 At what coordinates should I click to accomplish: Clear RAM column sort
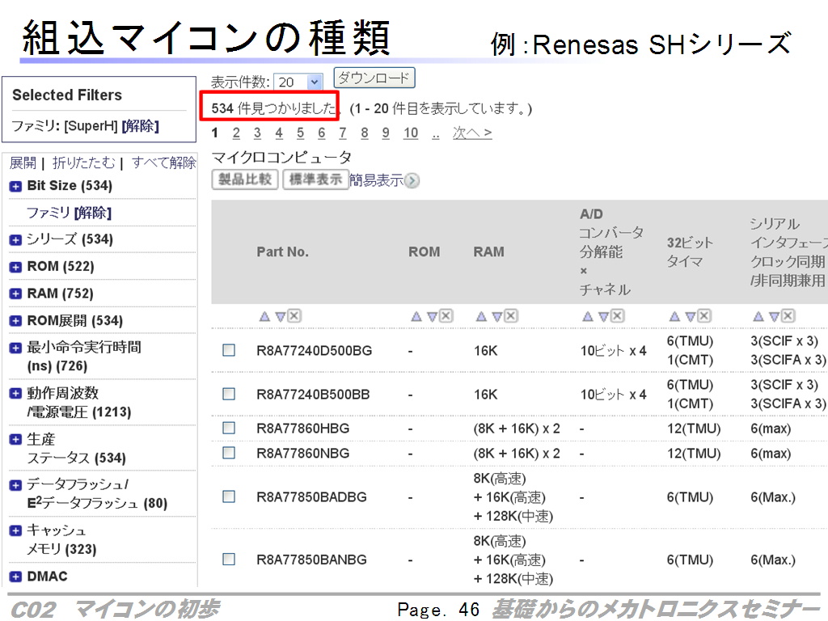(511, 316)
